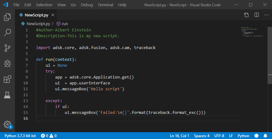The image size is (272, 139).
Task: Open the File menu
Action: tap(16, 5)
